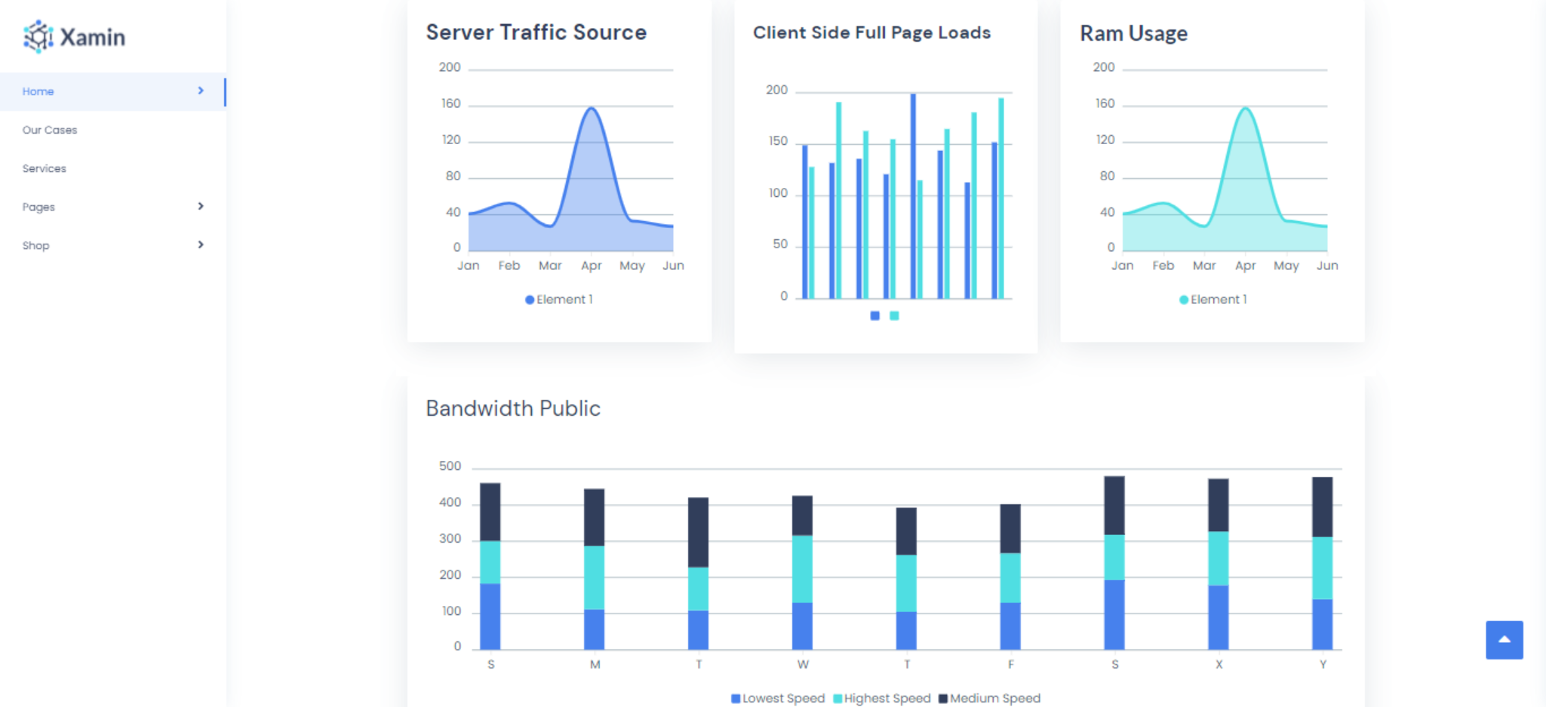1546x707 pixels.
Task: Click the Y stacked bar in Bandwidth Public
Action: 1322,563
